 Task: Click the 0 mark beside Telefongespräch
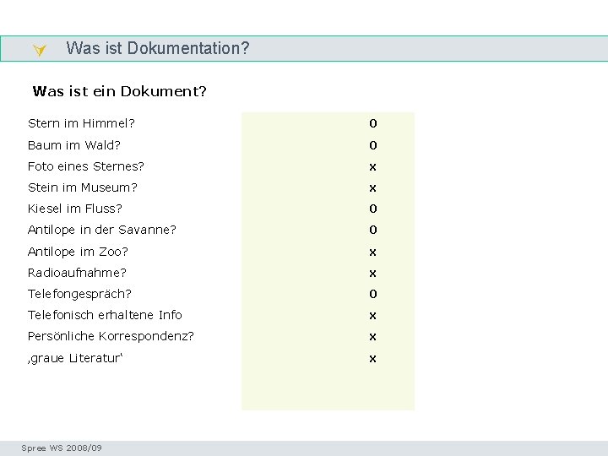(373, 295)
